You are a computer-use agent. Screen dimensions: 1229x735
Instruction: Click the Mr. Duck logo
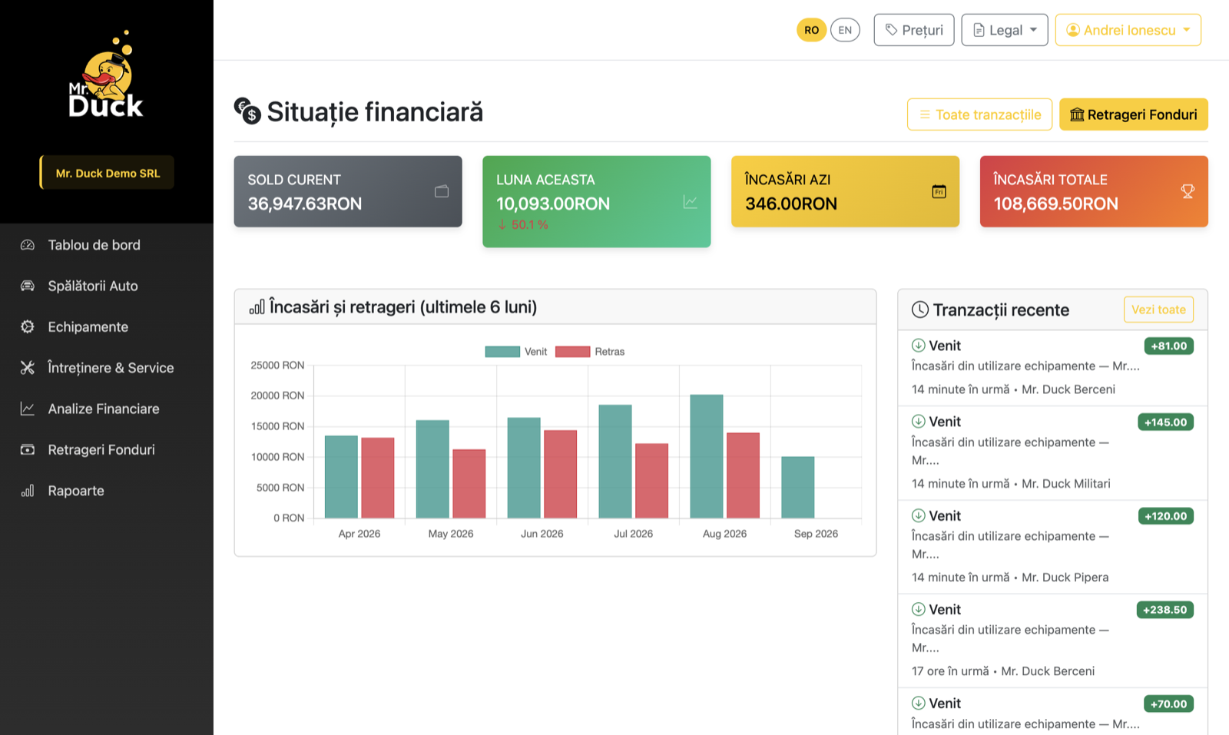(106, 74)
